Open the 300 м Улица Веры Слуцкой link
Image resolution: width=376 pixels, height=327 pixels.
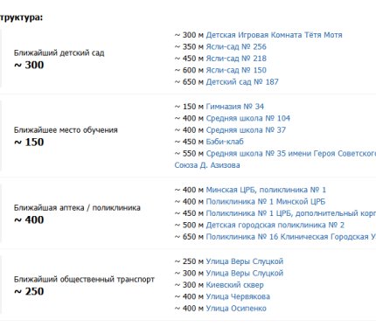coord(245,273)
